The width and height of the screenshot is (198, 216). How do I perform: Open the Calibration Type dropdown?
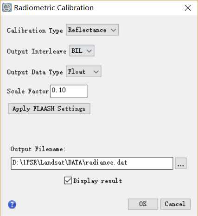point(92,30)
